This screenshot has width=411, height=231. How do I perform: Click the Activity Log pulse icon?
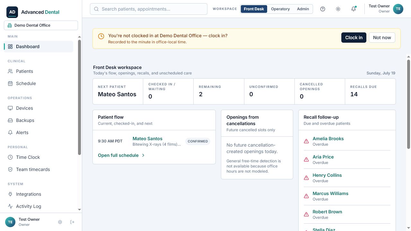[x=10, y=206]
